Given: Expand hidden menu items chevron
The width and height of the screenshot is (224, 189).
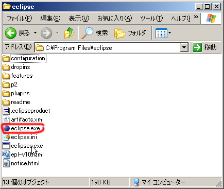Looking at the screenshot, I should point(196,17).
